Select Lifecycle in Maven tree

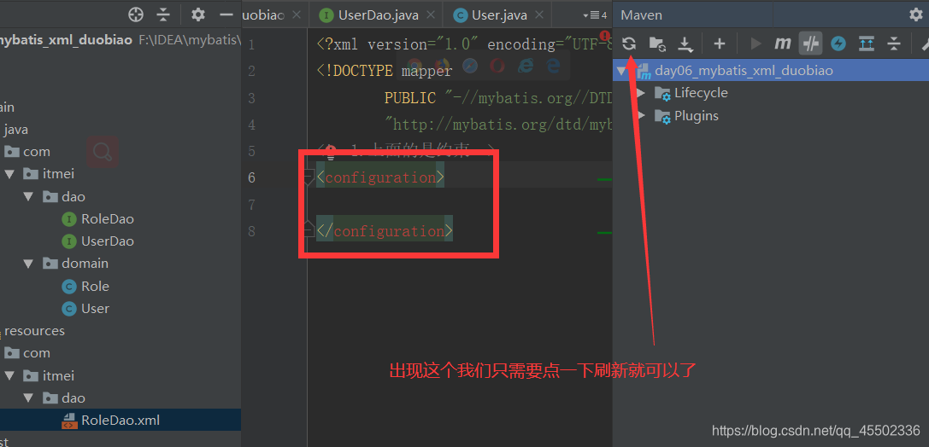[x=701, y=93]
